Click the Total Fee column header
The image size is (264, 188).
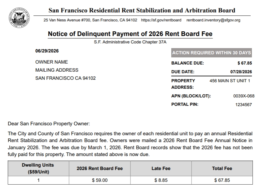pyautogui.click(x=222, y=168)
